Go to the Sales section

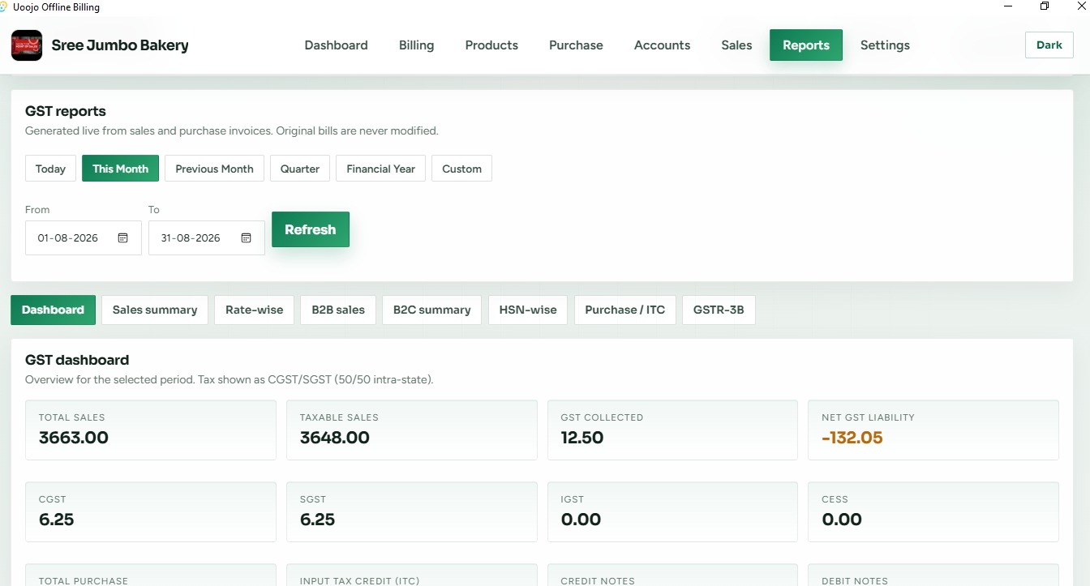pyautogui.click(x=736, y=45)
